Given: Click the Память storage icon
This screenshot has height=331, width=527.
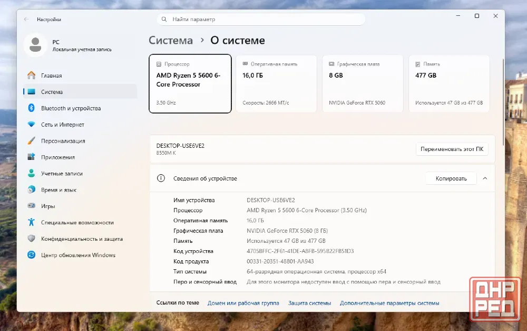Looking at the screenshot, I should pyautogui.click(x=418, y=64).
